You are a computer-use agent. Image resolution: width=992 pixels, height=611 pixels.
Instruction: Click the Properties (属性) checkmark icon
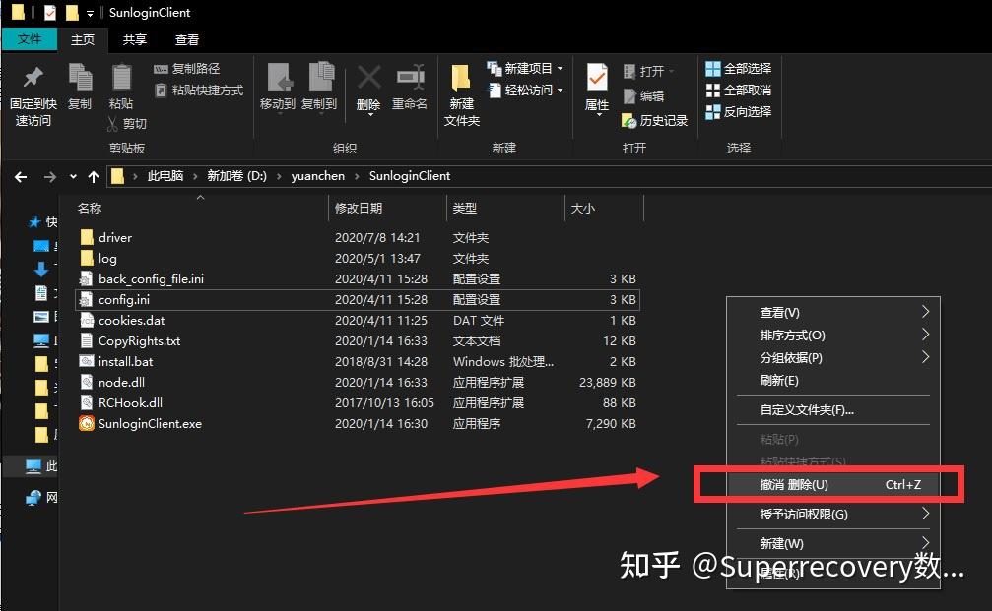coord(597,78)
